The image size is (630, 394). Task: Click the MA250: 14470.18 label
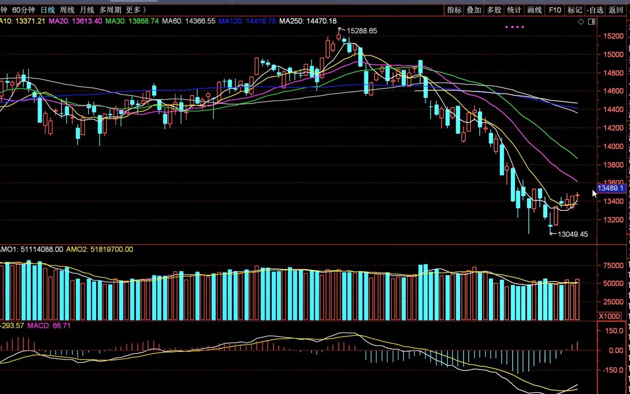[x=308, y=21]
